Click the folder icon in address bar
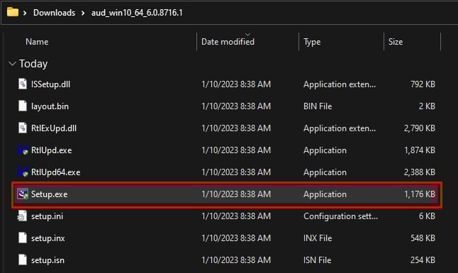The height and width of the screenshot is (273, 458). [x=13, y=12]
